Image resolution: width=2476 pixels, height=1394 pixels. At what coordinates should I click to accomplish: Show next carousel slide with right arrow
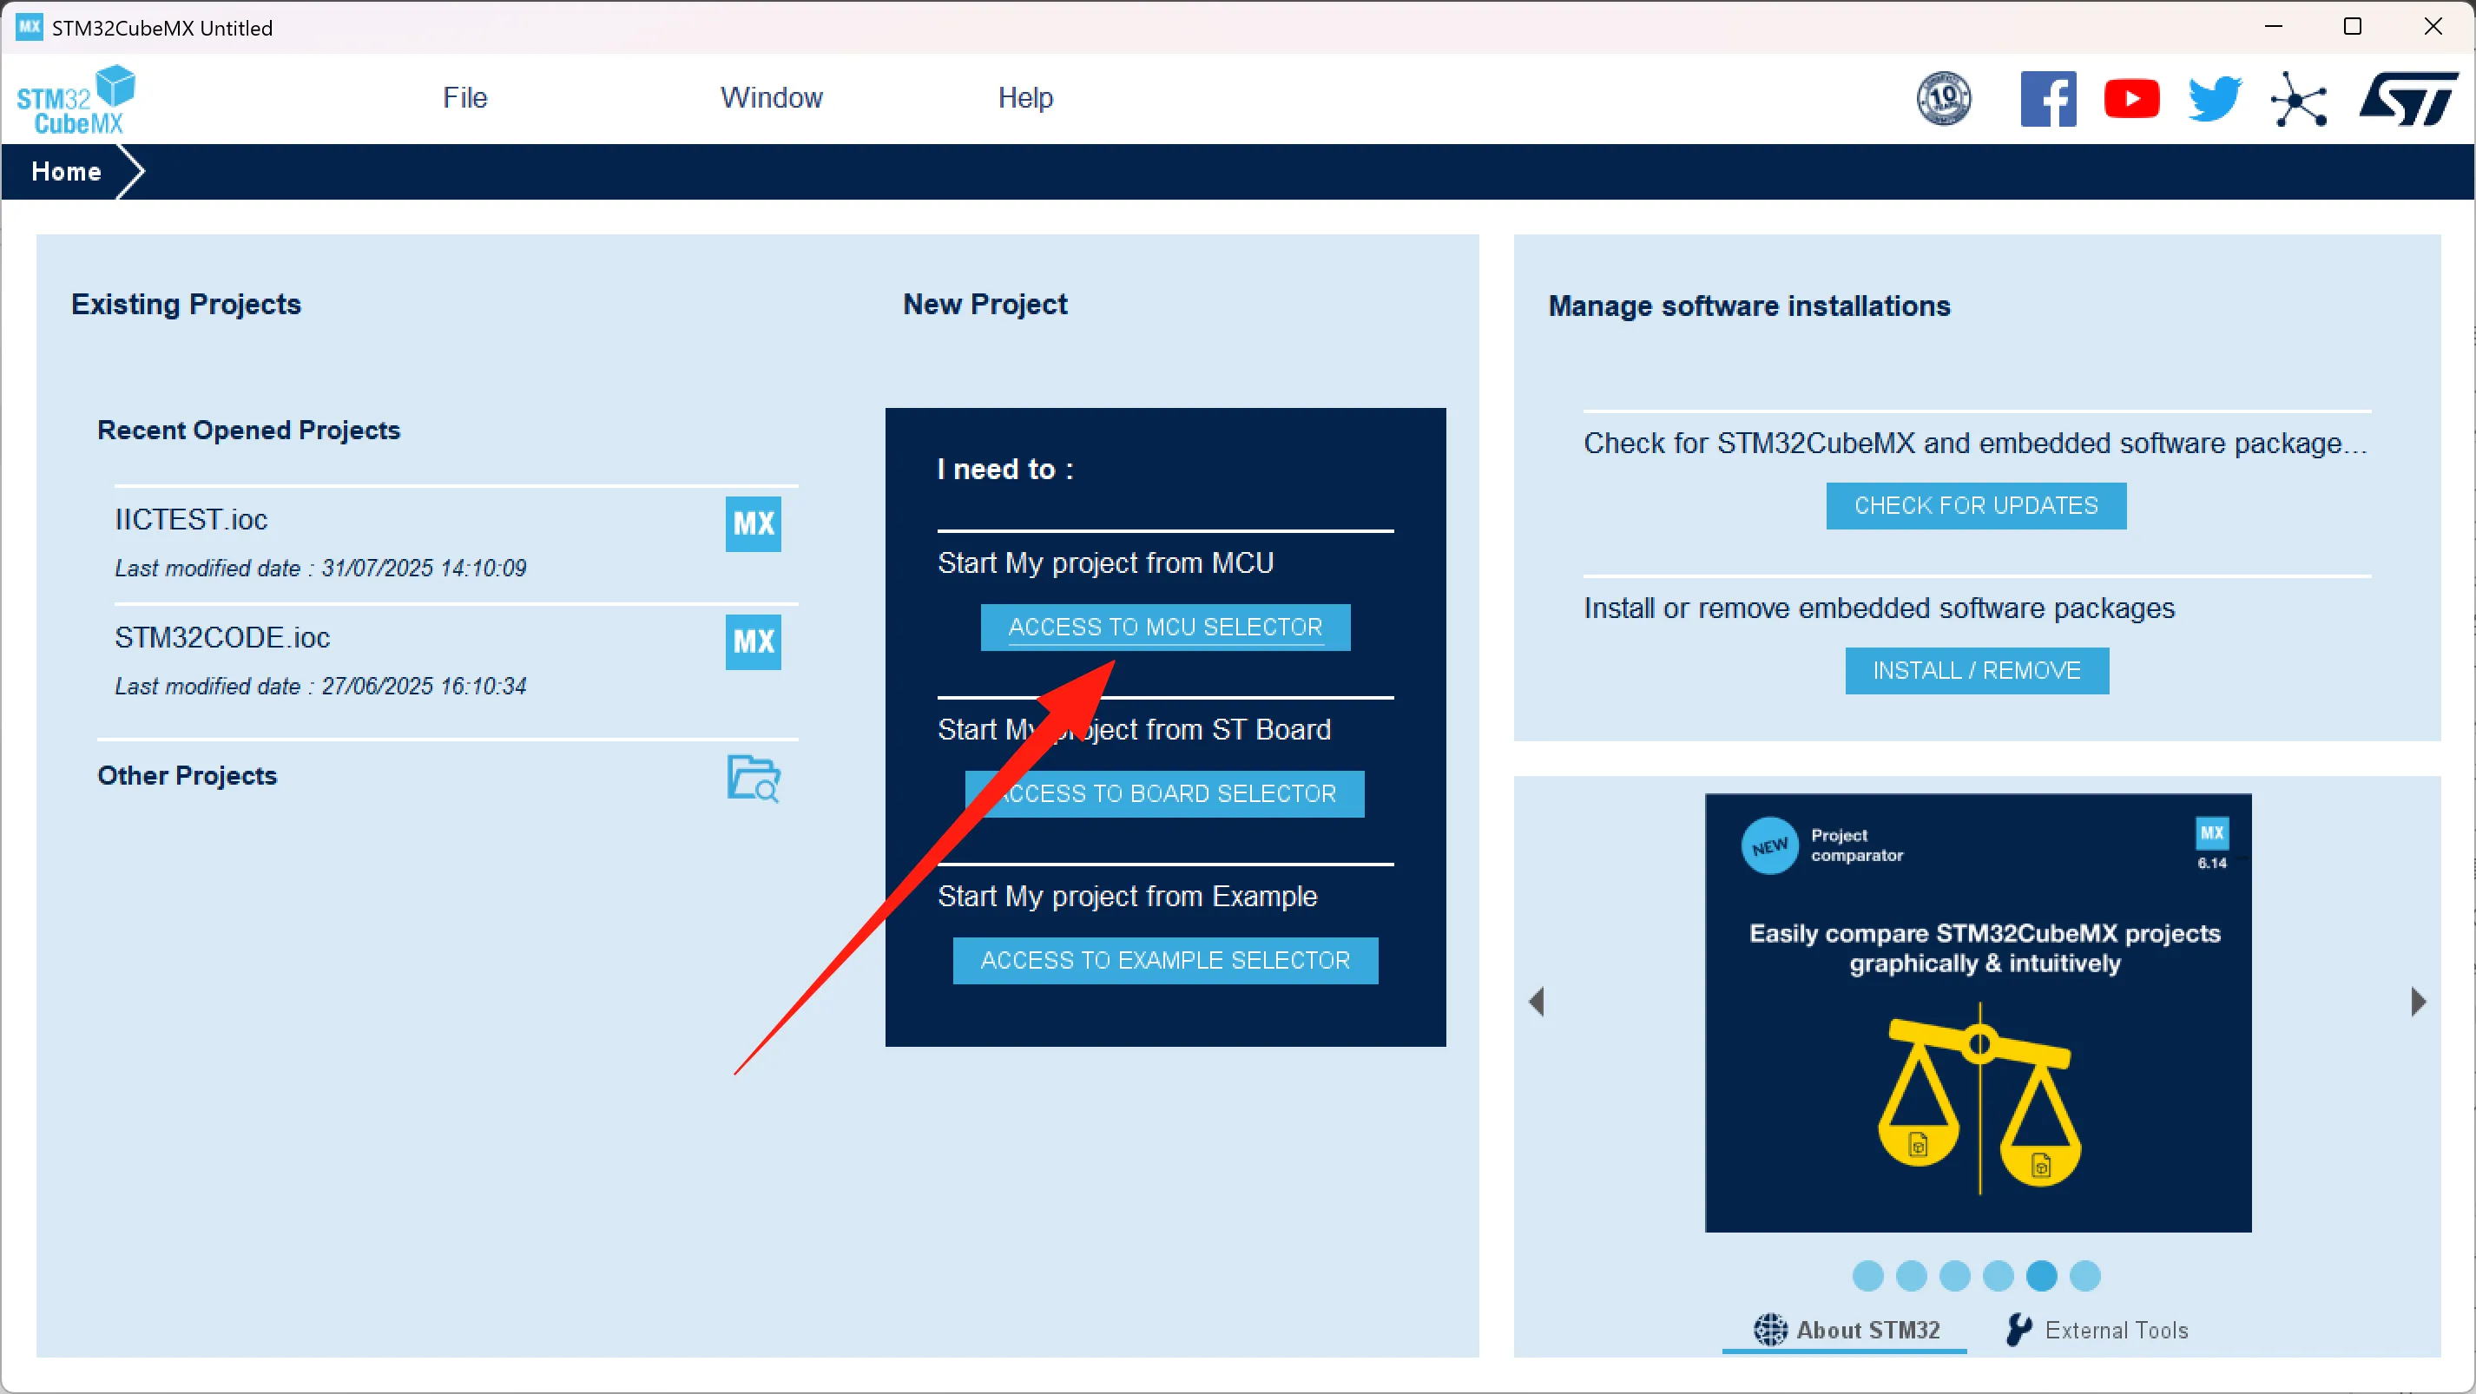tap(2419, 1002)
